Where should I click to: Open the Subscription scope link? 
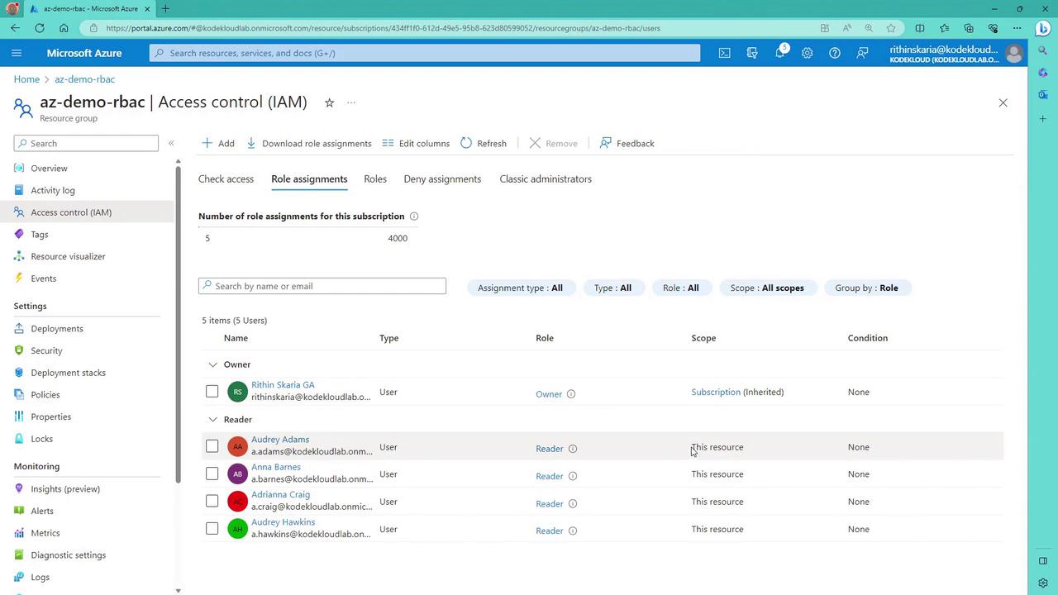pos(716,392)
